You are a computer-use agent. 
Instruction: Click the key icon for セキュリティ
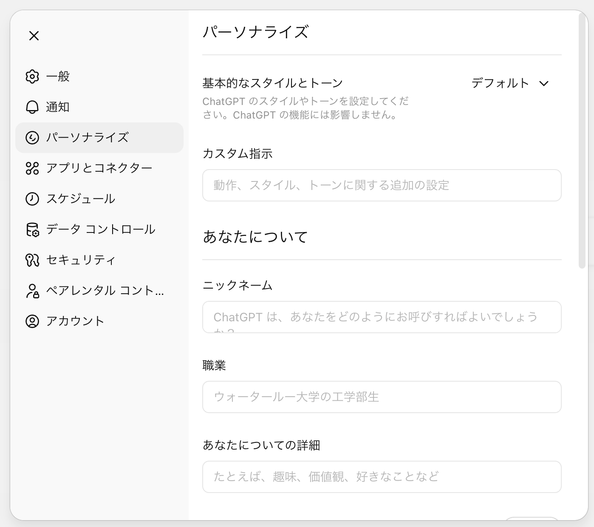tap(32, 260)
